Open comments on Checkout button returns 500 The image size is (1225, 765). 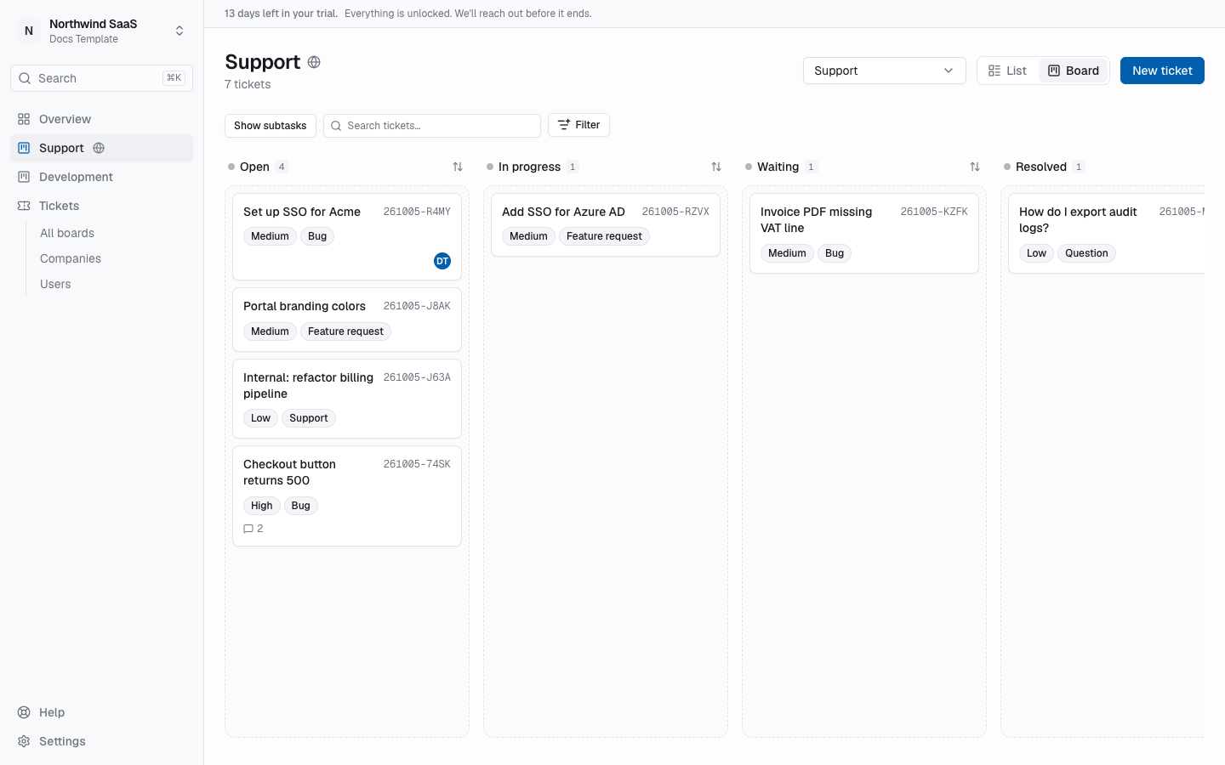pyautogui.click(x=254, y=529)
